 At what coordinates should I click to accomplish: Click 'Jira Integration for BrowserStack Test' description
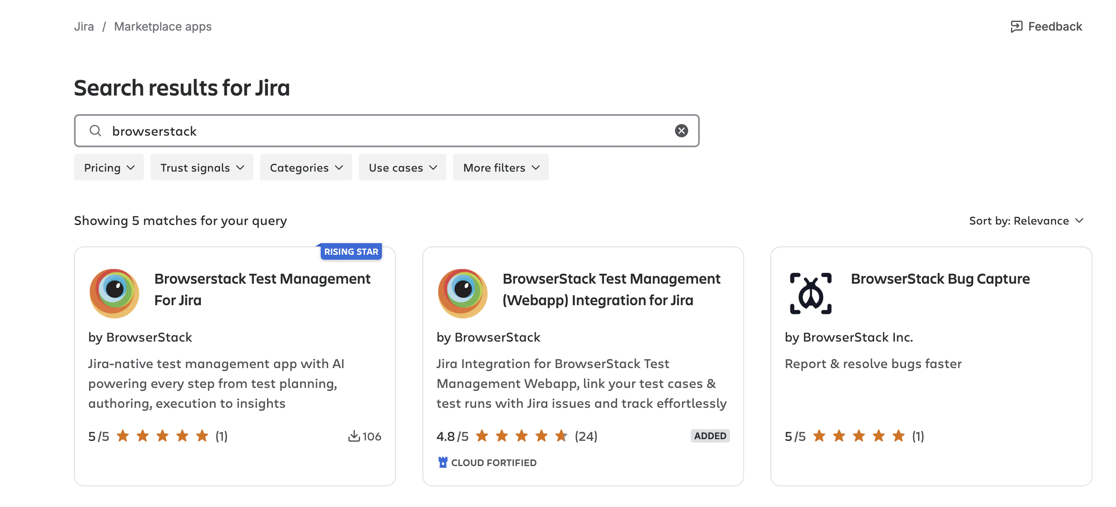(x=582, y=383)
